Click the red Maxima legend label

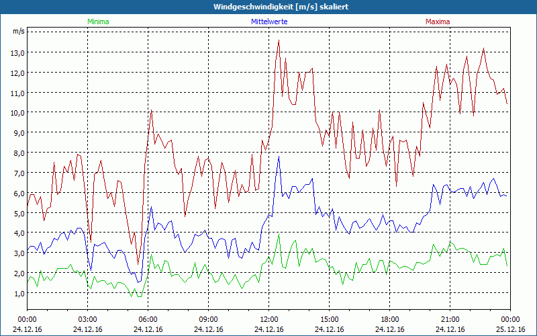tap(438, 22)
